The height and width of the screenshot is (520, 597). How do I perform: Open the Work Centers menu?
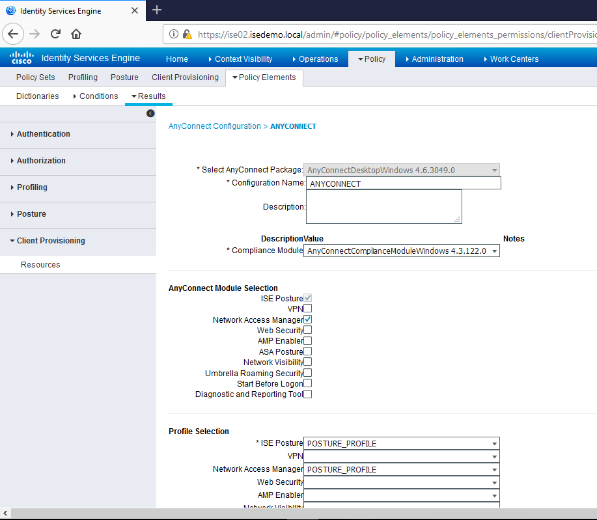point(511,59)
